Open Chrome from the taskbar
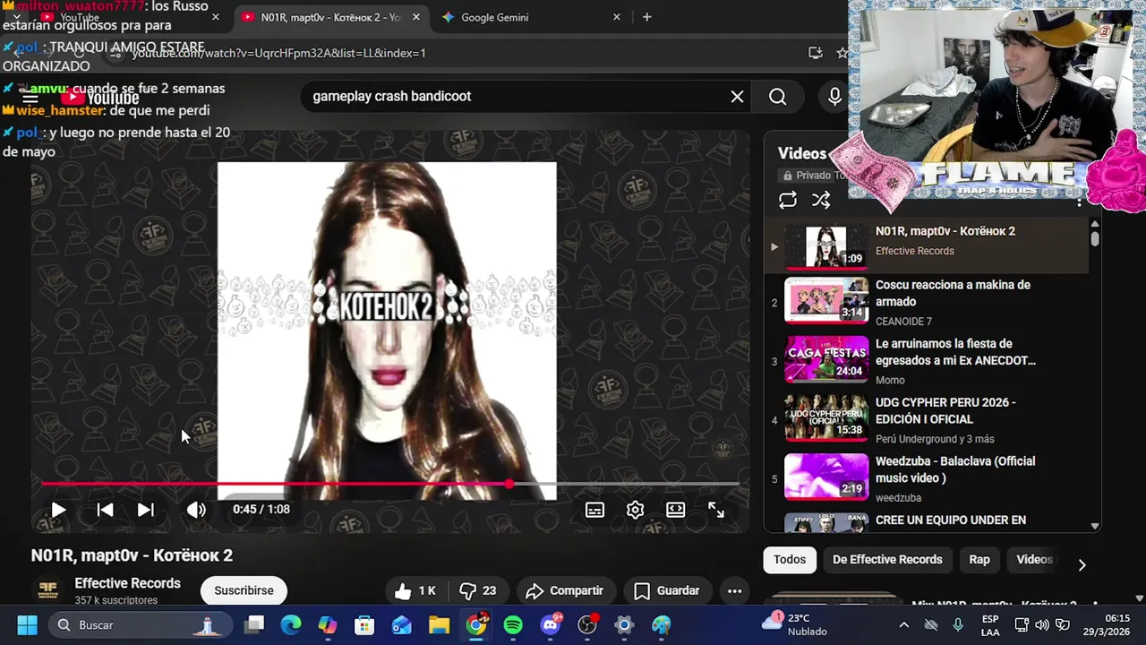1146x645 pixels. [x=476, y=625]
